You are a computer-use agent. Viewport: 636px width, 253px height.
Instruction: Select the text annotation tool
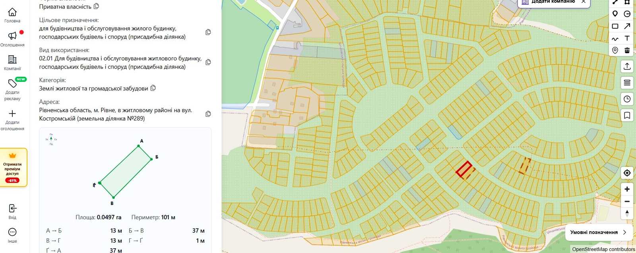click(627, 39)
